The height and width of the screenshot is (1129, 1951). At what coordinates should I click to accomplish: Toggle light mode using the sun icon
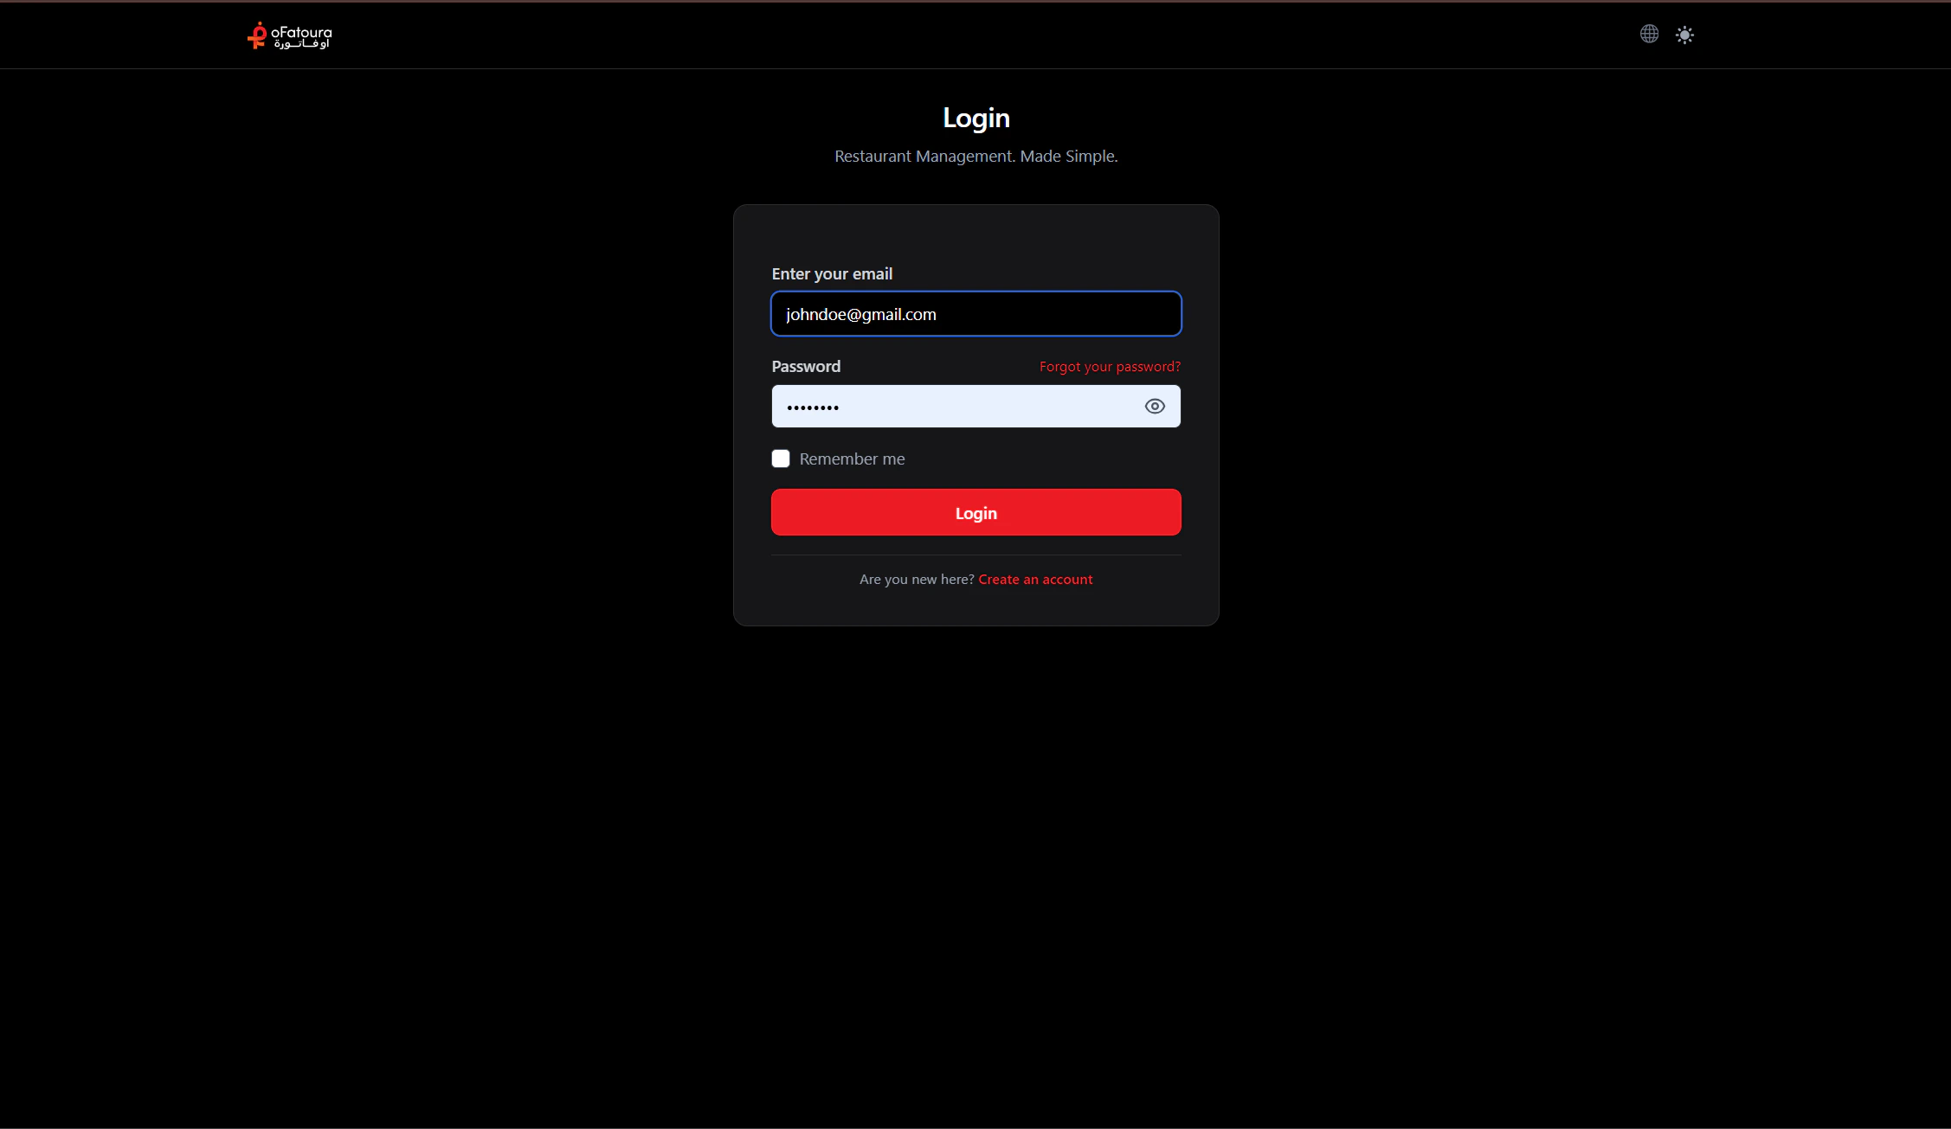click(x=1684, y=34)
